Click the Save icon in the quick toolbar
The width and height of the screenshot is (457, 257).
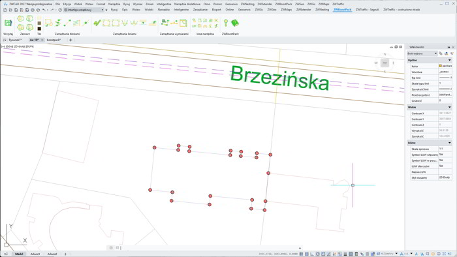click(16, 10)
